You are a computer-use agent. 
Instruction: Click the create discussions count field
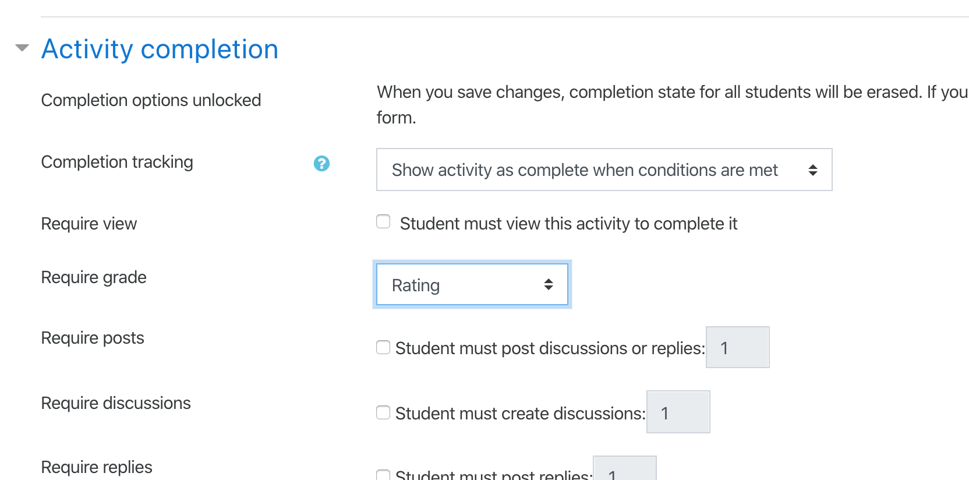coord(678,412)
